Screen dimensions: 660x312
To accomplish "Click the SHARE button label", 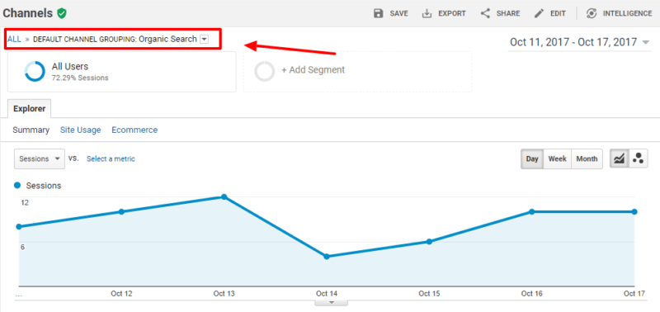I will [x=508, y=13].
